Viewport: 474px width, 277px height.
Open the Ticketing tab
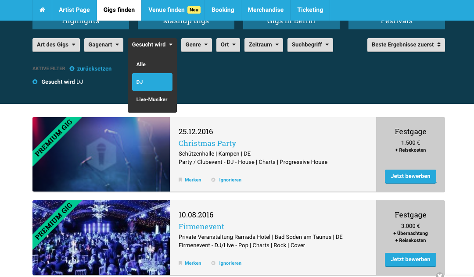[310, 10]
